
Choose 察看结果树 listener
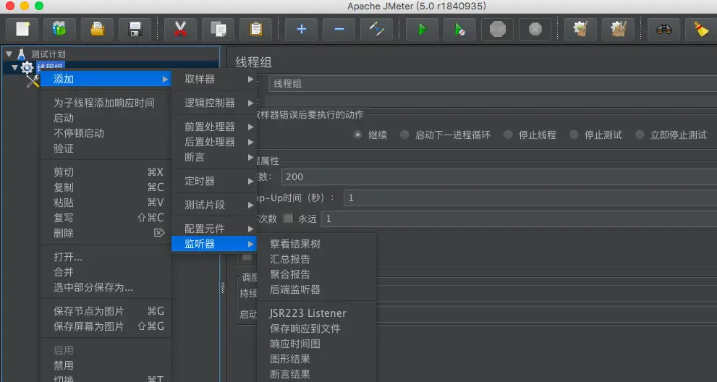pyautogui.click(x=316, y=244)
